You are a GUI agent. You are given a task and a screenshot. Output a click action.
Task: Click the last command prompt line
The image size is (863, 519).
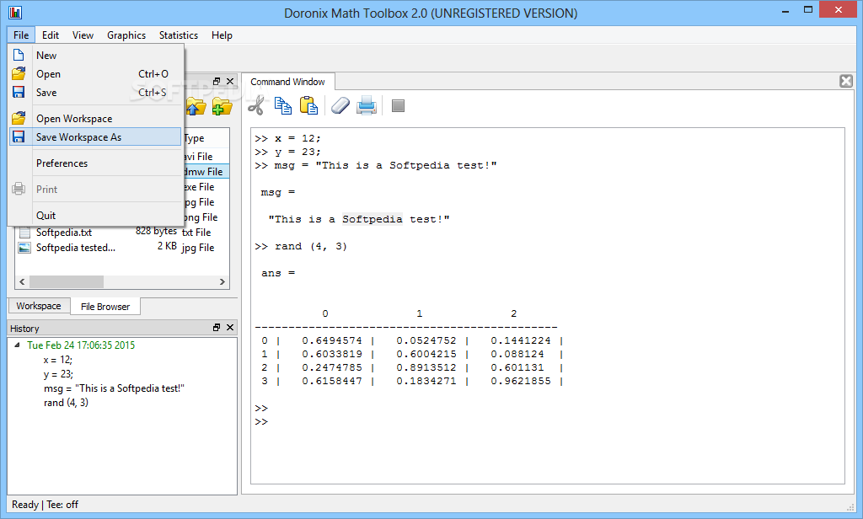coord(261,421)
